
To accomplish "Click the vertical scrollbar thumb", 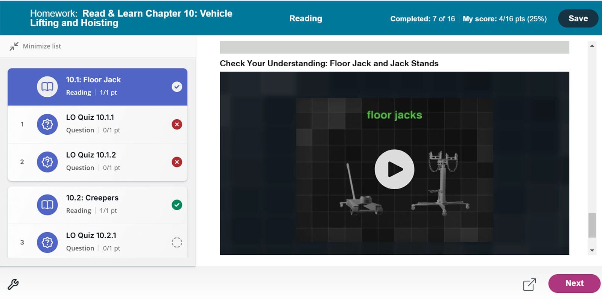I will pyautogui.click(x=592, y=225).
